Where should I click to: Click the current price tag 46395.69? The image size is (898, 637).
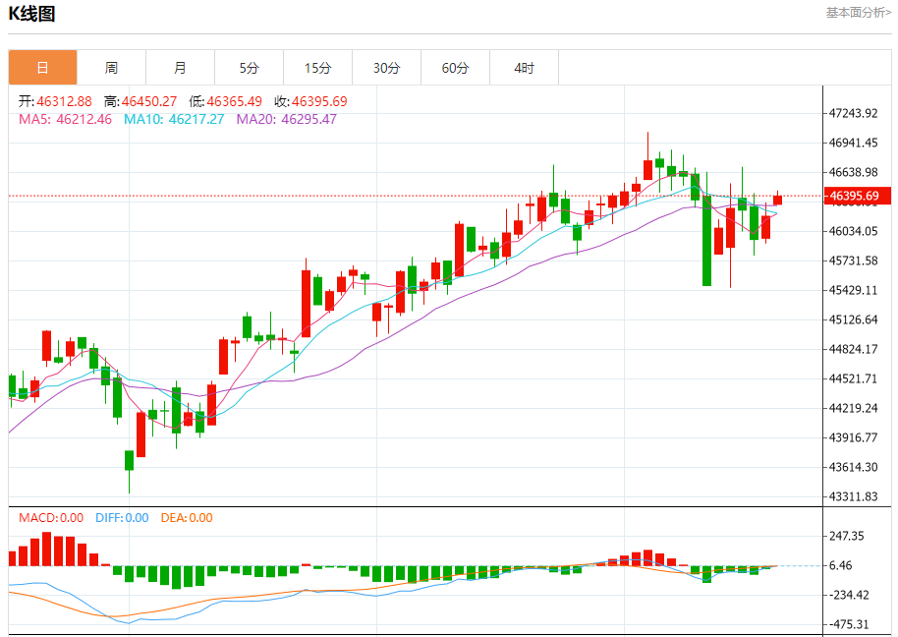coord(858,196)
